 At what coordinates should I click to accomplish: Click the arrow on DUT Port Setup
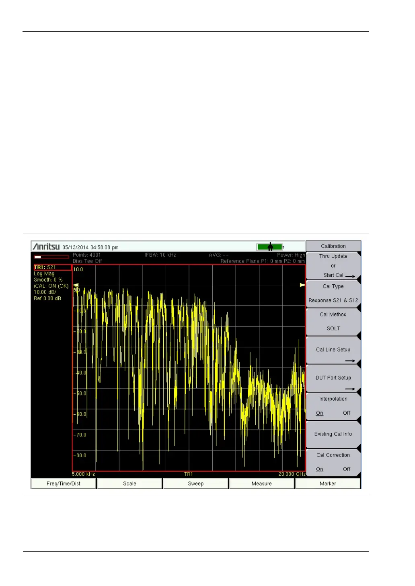350,389
